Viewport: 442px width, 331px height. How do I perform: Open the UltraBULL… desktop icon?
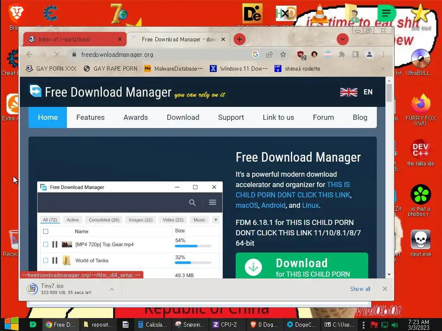420,62
